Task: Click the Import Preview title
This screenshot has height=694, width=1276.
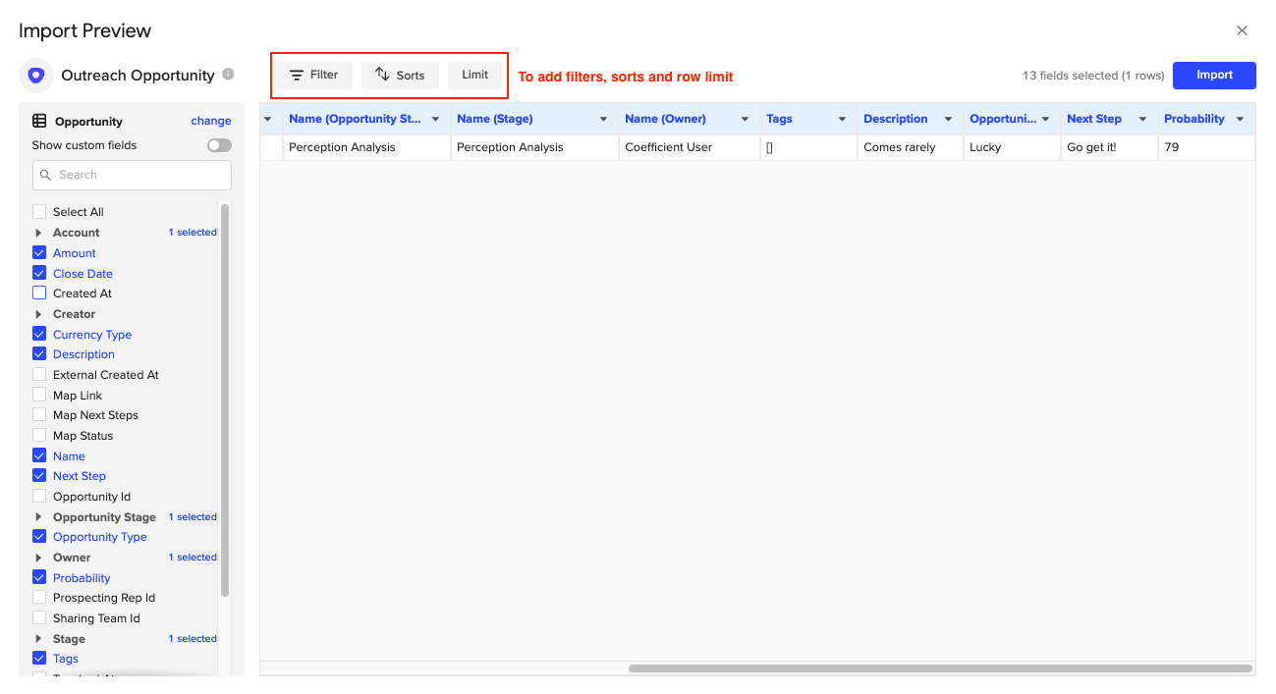Action: pos(85,30)
